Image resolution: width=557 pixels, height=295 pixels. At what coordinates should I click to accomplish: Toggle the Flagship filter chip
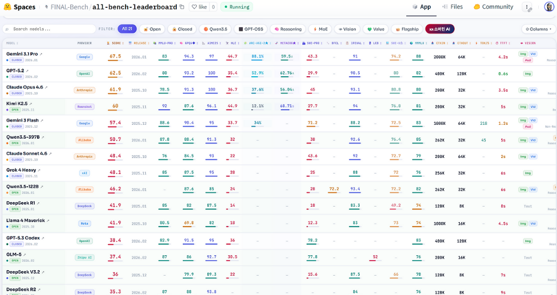point(407,29)
